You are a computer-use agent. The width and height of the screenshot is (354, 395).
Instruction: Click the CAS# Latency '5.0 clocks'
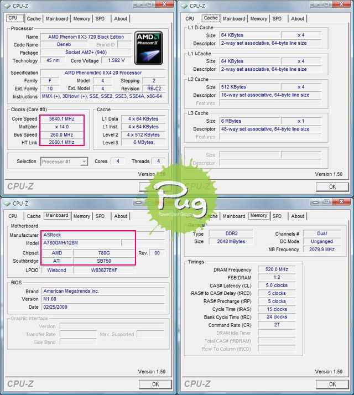(277, 285)
